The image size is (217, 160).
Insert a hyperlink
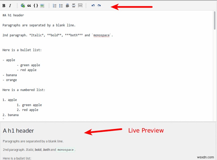click(23, 5)
